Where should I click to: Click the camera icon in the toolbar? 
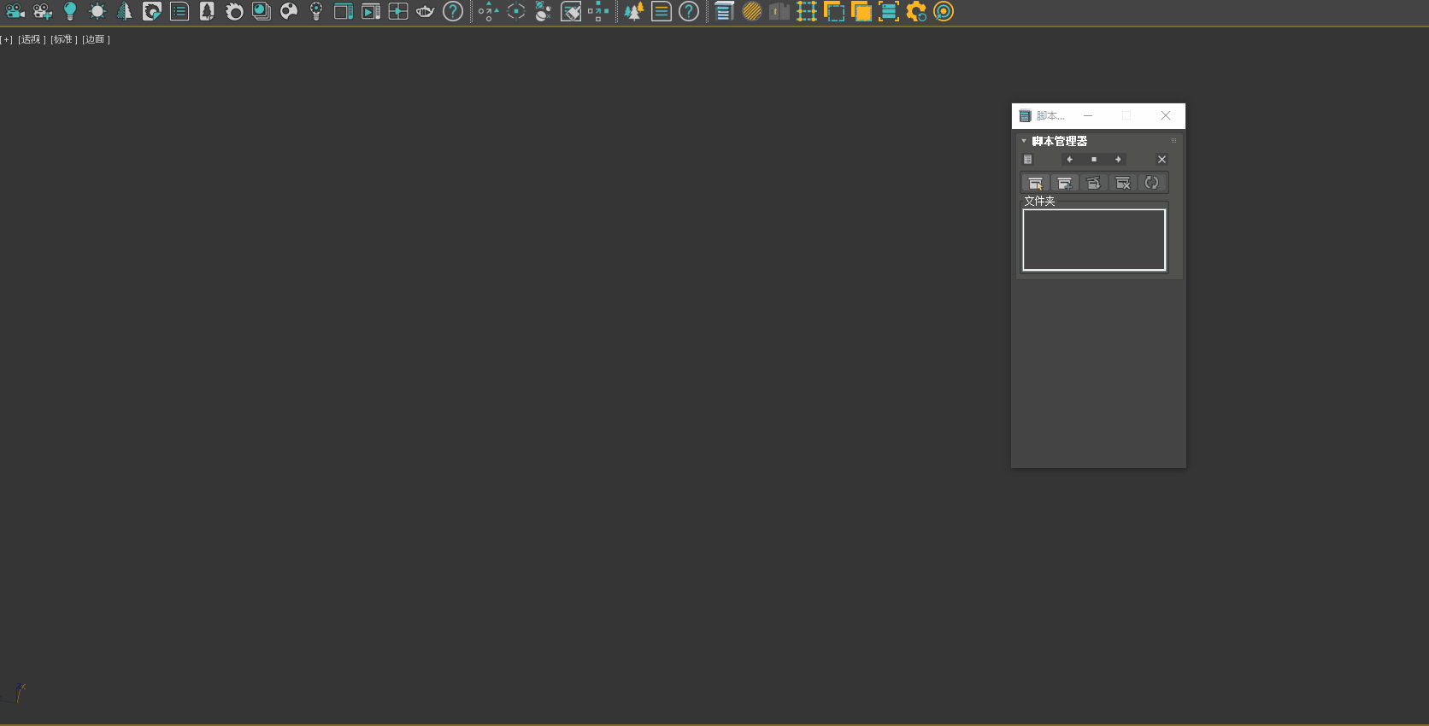click(x=15, y=11)
